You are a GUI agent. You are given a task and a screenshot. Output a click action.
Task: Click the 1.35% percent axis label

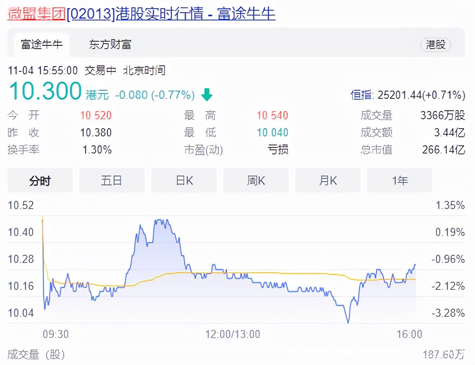point(450,205)
